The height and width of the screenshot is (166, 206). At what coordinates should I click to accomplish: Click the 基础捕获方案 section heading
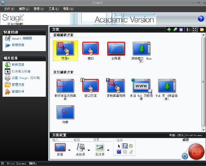coord(63,35)
